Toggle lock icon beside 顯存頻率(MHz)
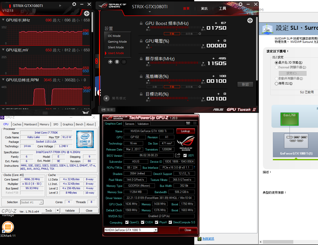Viewport: 318px width, 245px height. tap(141, 59)
